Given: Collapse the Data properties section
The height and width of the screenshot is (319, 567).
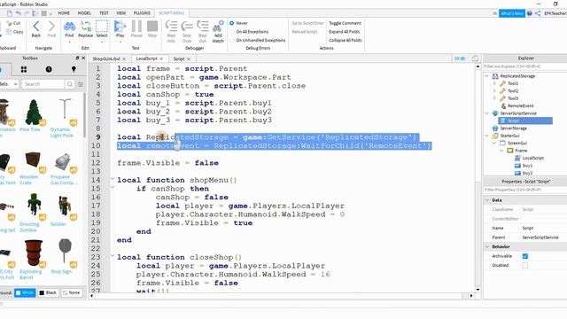Looking at the screenshot, I should [x=487, y=200].
